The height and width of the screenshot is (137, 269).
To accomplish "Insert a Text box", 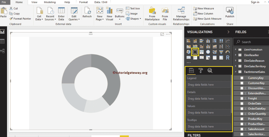I will point(133,8).
